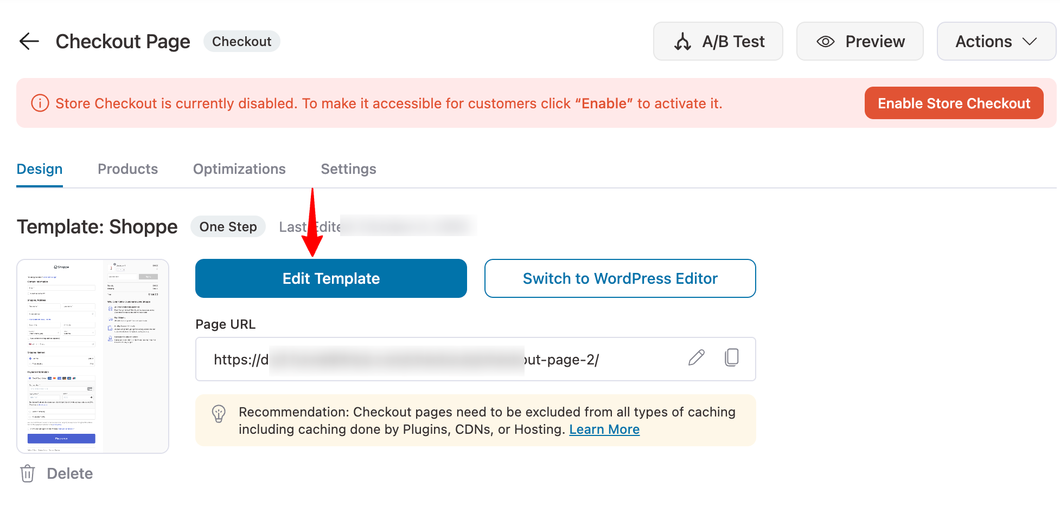
Task: Switch to WordPress Editor
Action: [x=620, y=278]
